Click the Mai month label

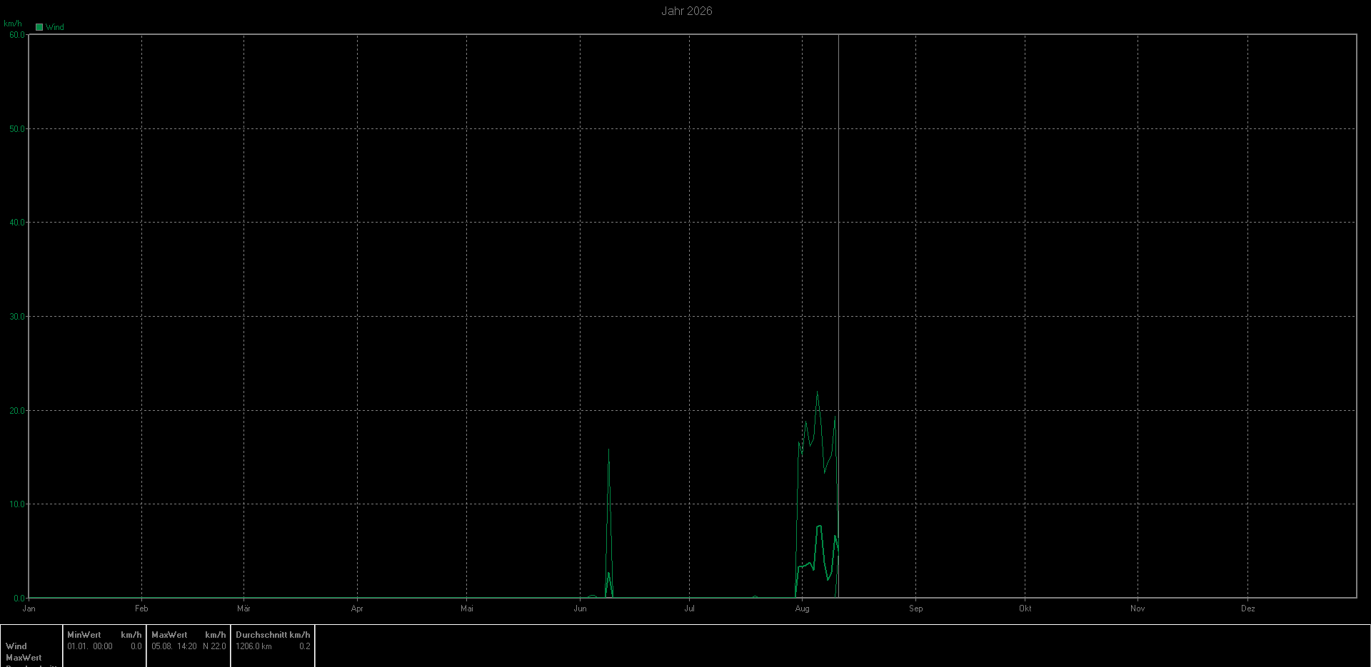467,609
